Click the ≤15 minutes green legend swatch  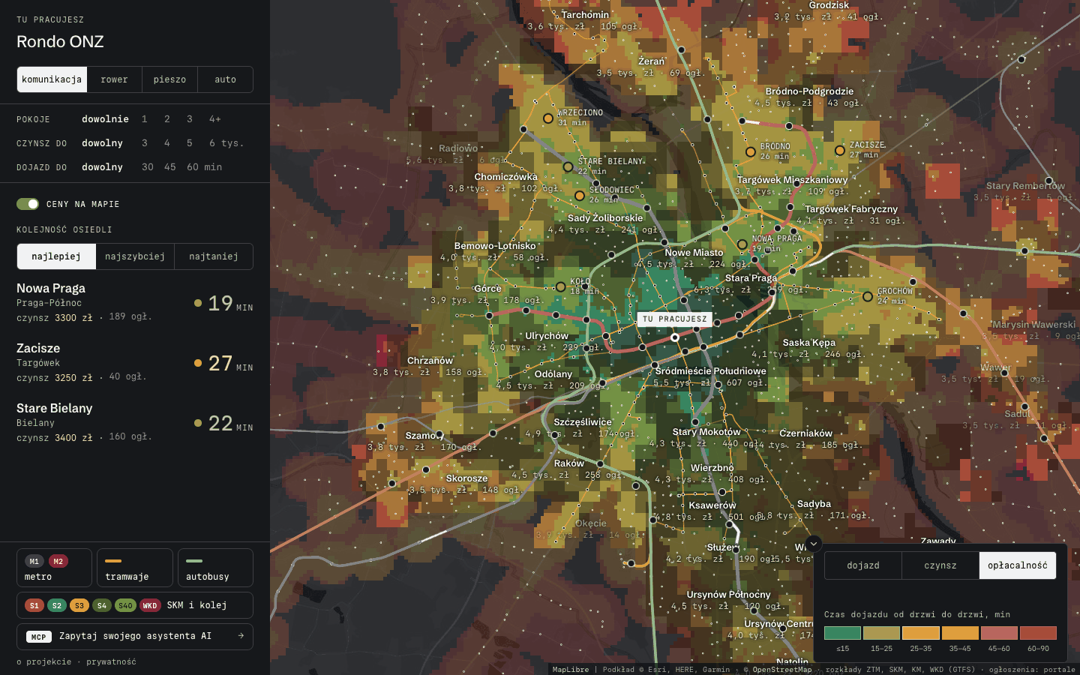coord(843,633)
